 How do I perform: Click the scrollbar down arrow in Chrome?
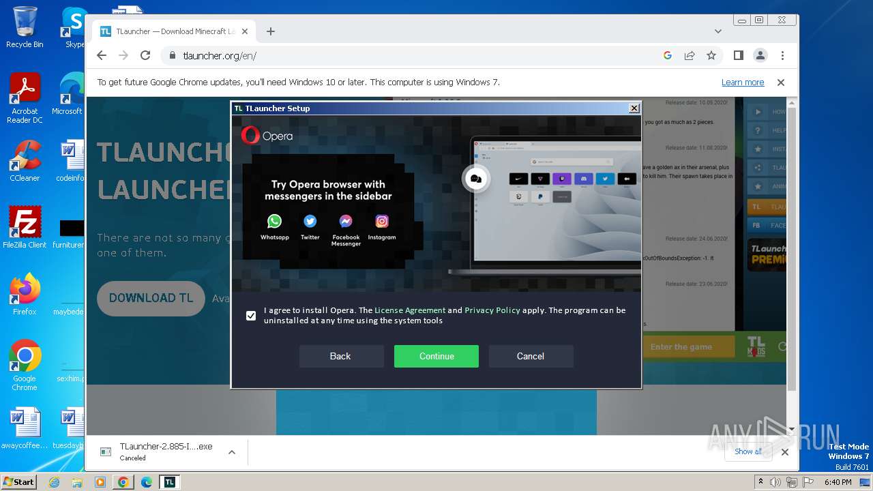coord(791,430)
